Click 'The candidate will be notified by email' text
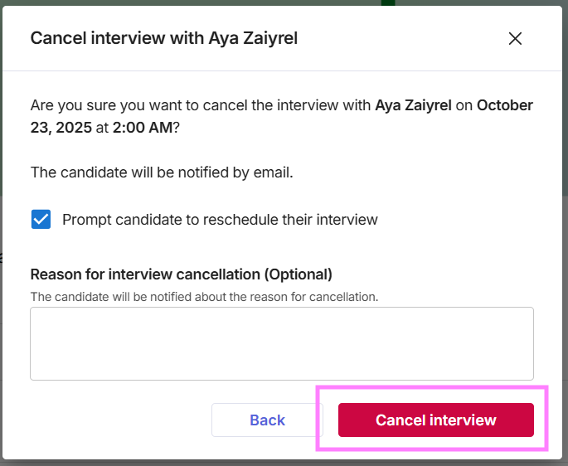The height and width of the screenshot is (466, 568). point(162,172)
